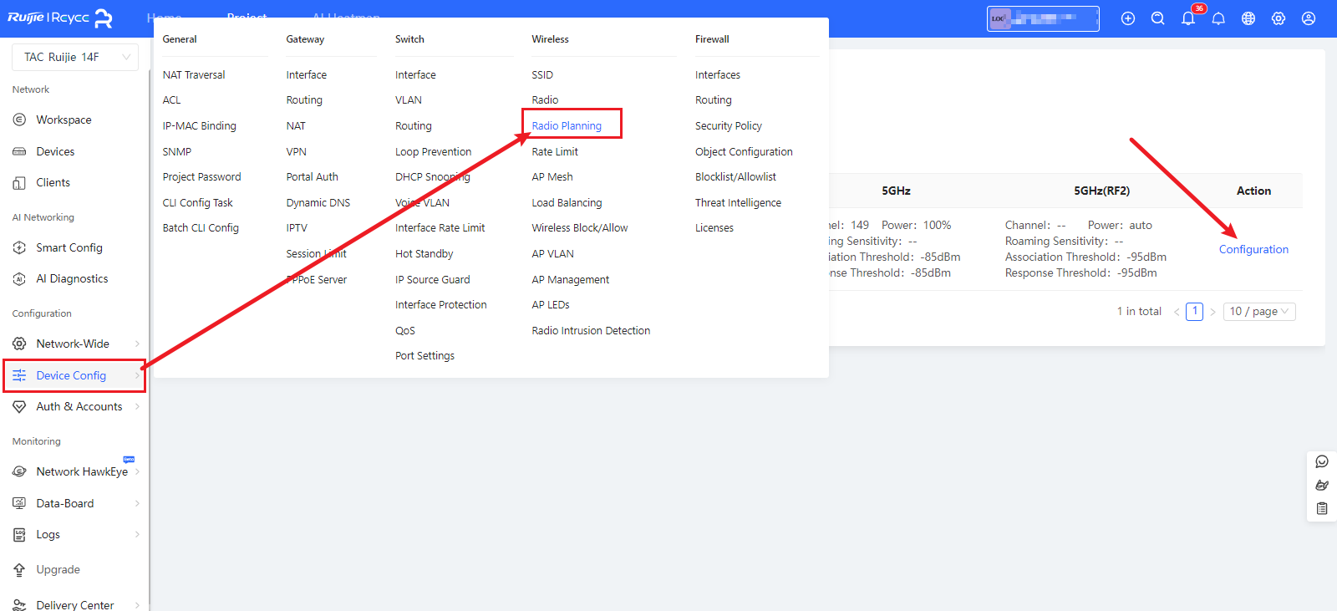Open the language globe icon
The image size is (1337, 611).
1248,18
